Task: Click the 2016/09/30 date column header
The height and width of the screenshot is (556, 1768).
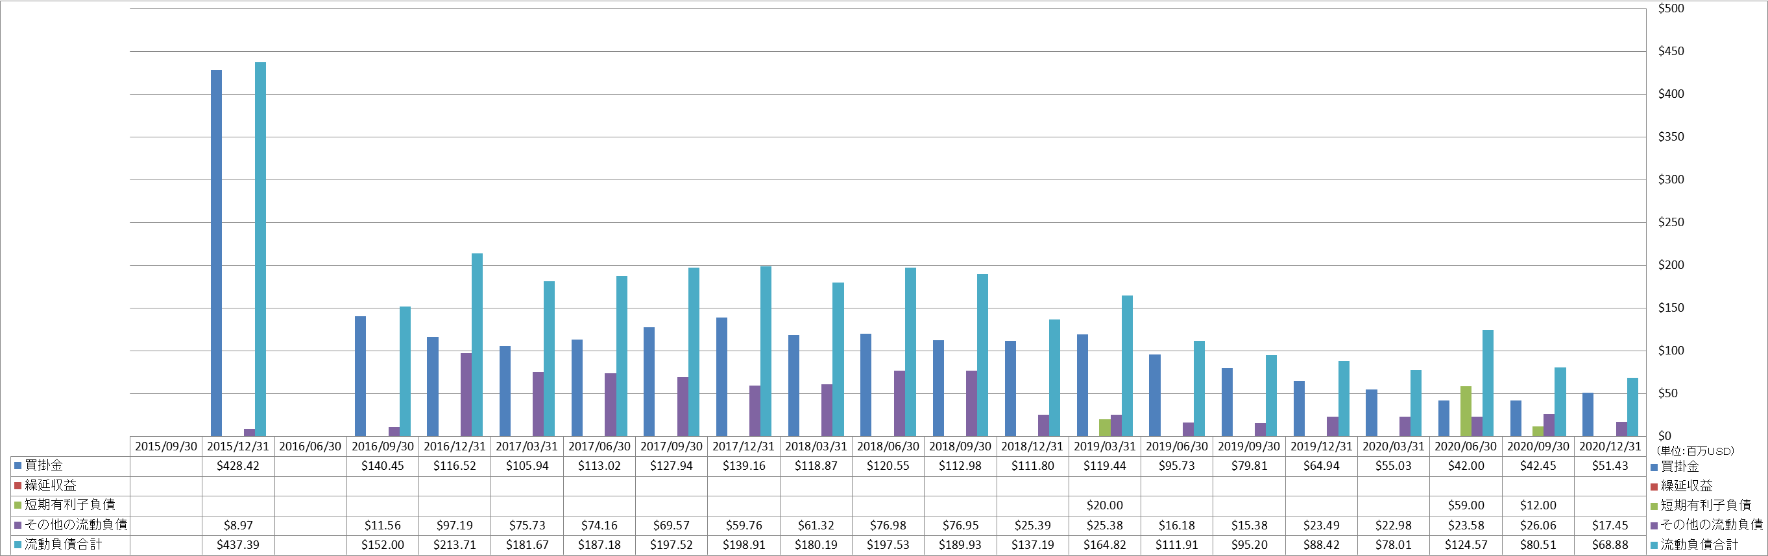Action: [x=383, y=446]
